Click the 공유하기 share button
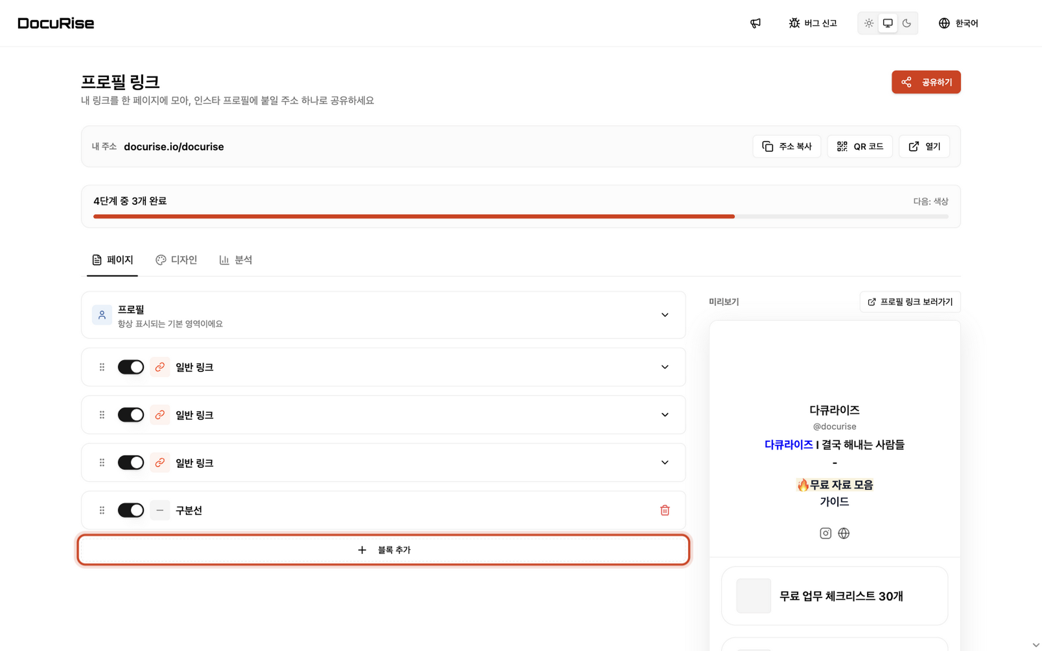The height and width of the screenshot is (651, 1042). click(x=926, y=82)
